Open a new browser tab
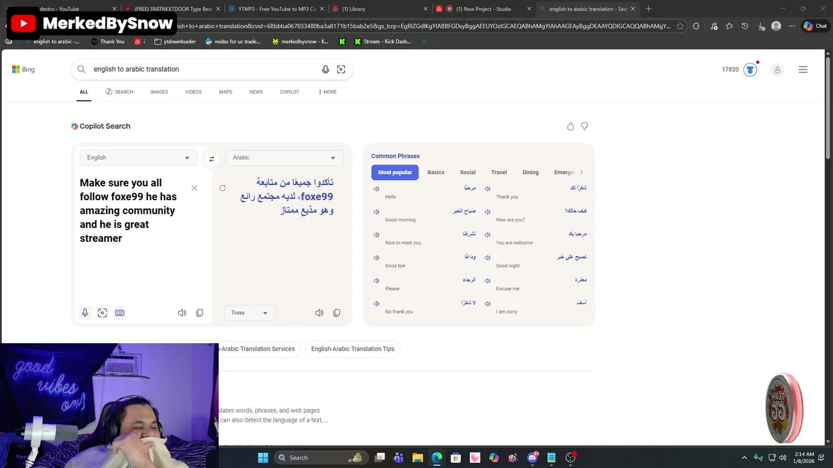The width and height of the screenshot is (833, 468). tap(648, 9)
